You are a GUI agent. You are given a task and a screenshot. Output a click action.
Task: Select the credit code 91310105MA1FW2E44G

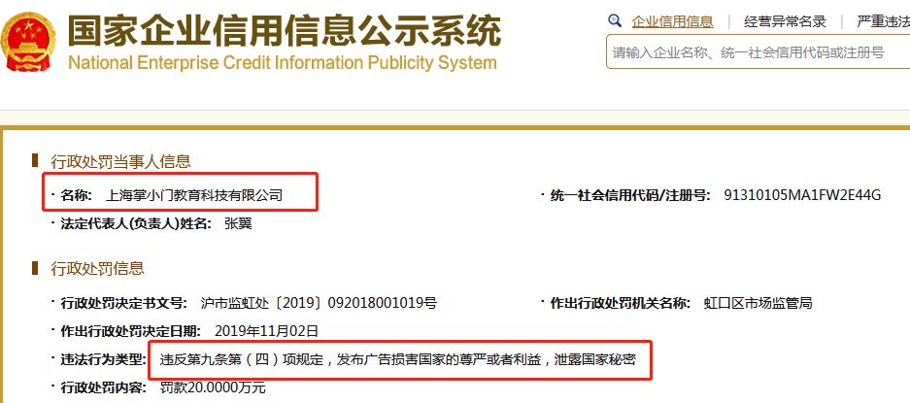click(x=802, y=195)
